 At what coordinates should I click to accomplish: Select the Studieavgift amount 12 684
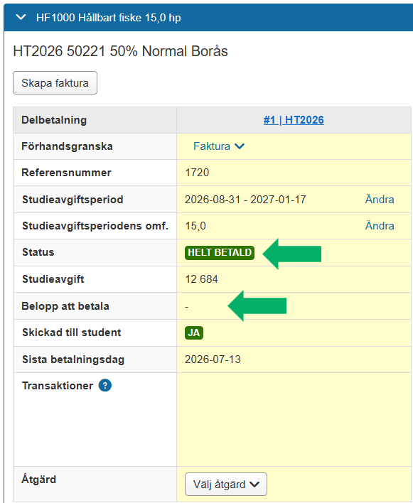[x=202, y=279]
